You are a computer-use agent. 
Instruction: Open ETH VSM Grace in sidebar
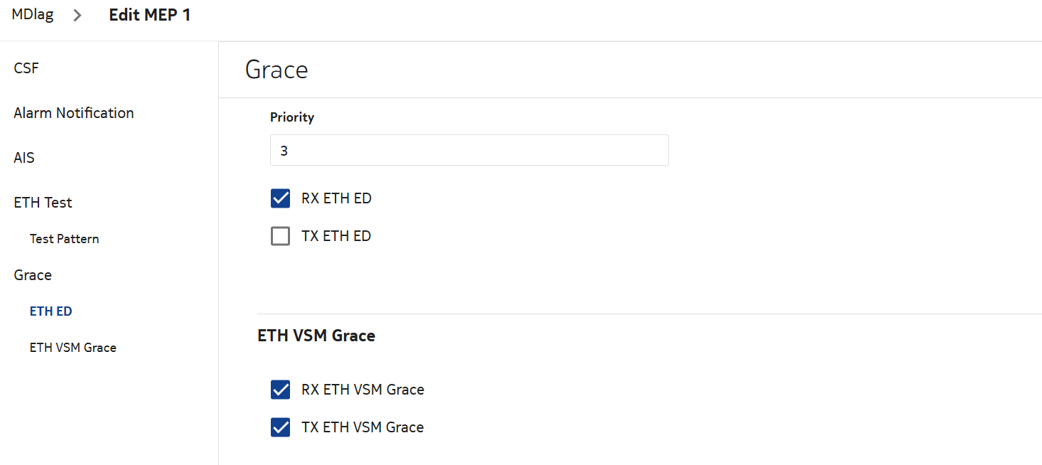click(x=73, y=348)
